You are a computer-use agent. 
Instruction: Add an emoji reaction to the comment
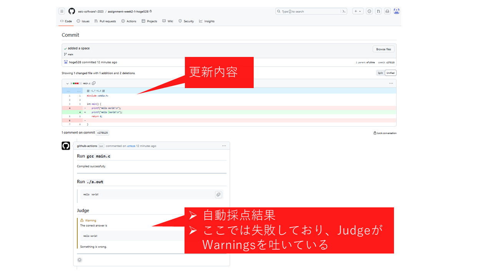80,260
